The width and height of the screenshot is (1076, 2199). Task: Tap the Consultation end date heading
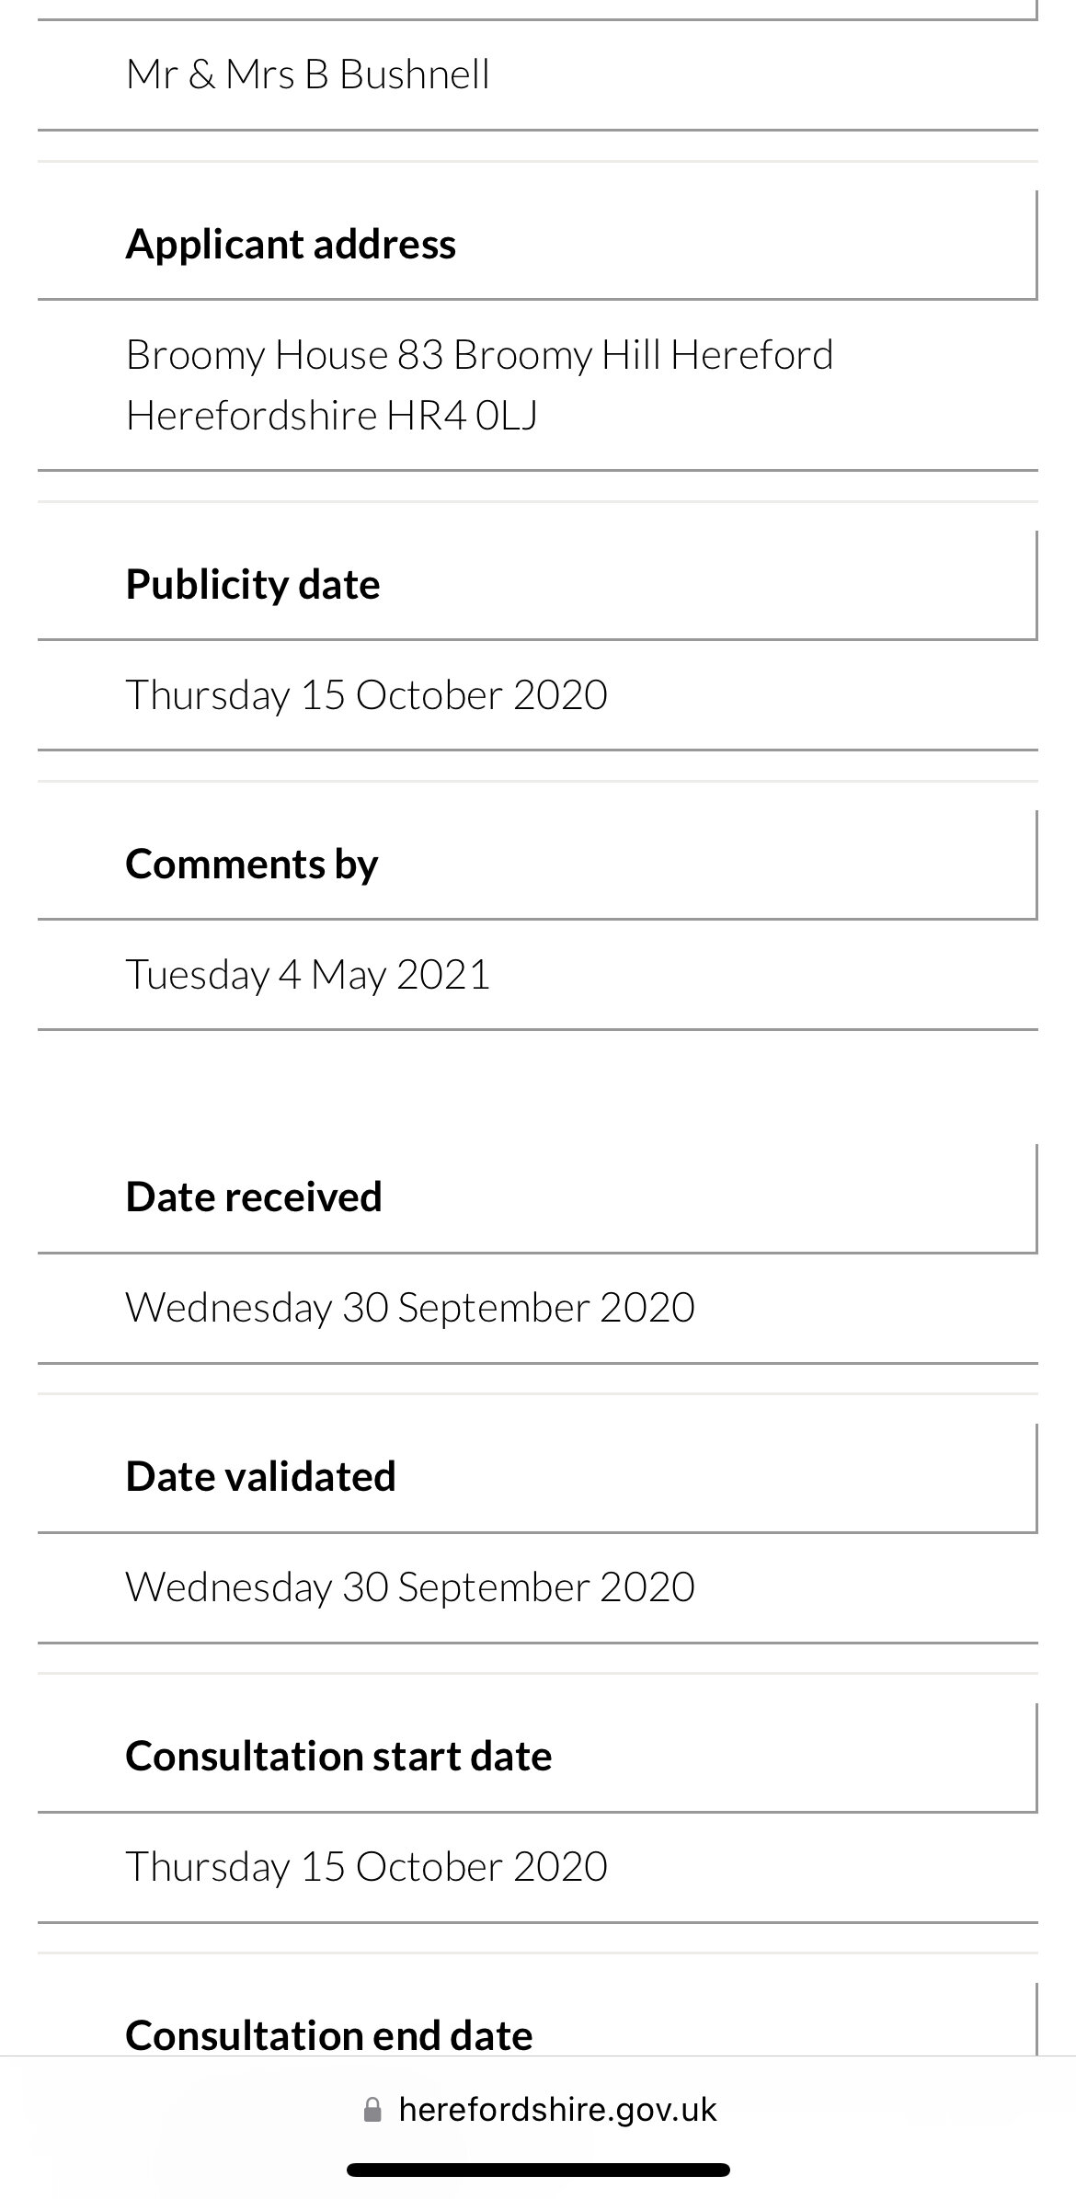tap(329, 2034)
